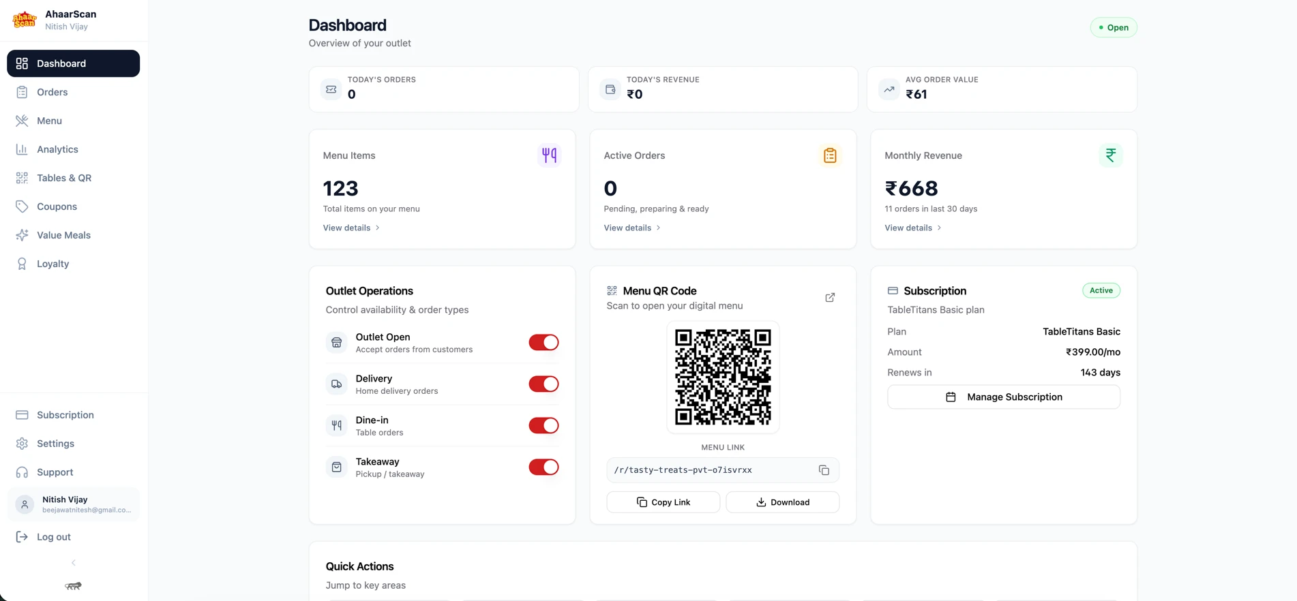The width and height of the screenshot is (1297, 601).
Task: Collapse the sidebar with the chevron
Action: click(x=74, y=563)
